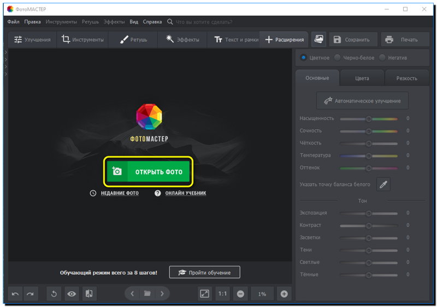Click the zoom out minus icon

click(240, 293)
